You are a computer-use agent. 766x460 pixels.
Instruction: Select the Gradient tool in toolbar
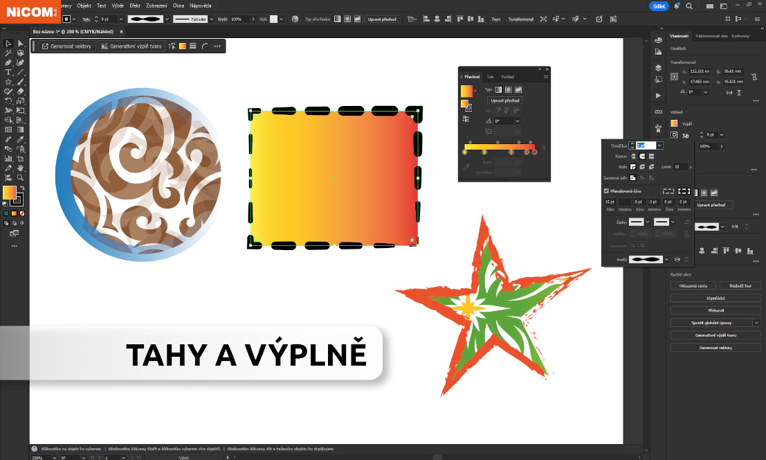click(x=21, y=130)
